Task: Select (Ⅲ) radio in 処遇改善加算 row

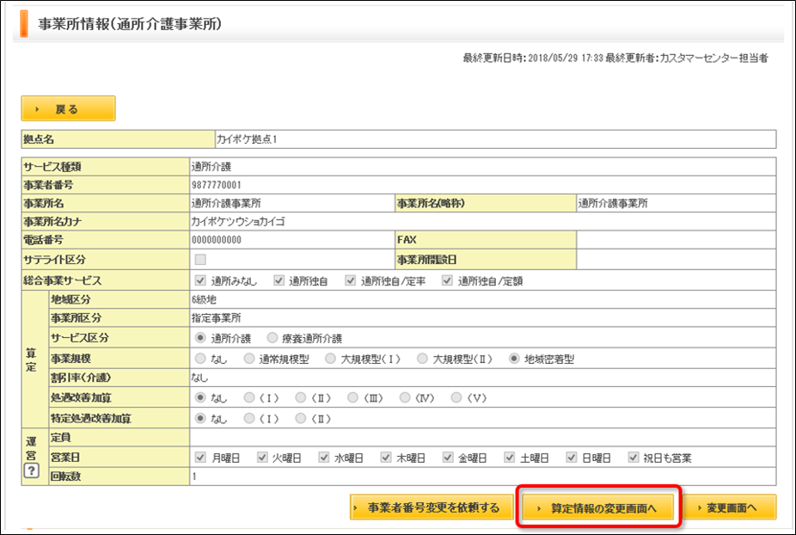Action: tap(352, 397)
